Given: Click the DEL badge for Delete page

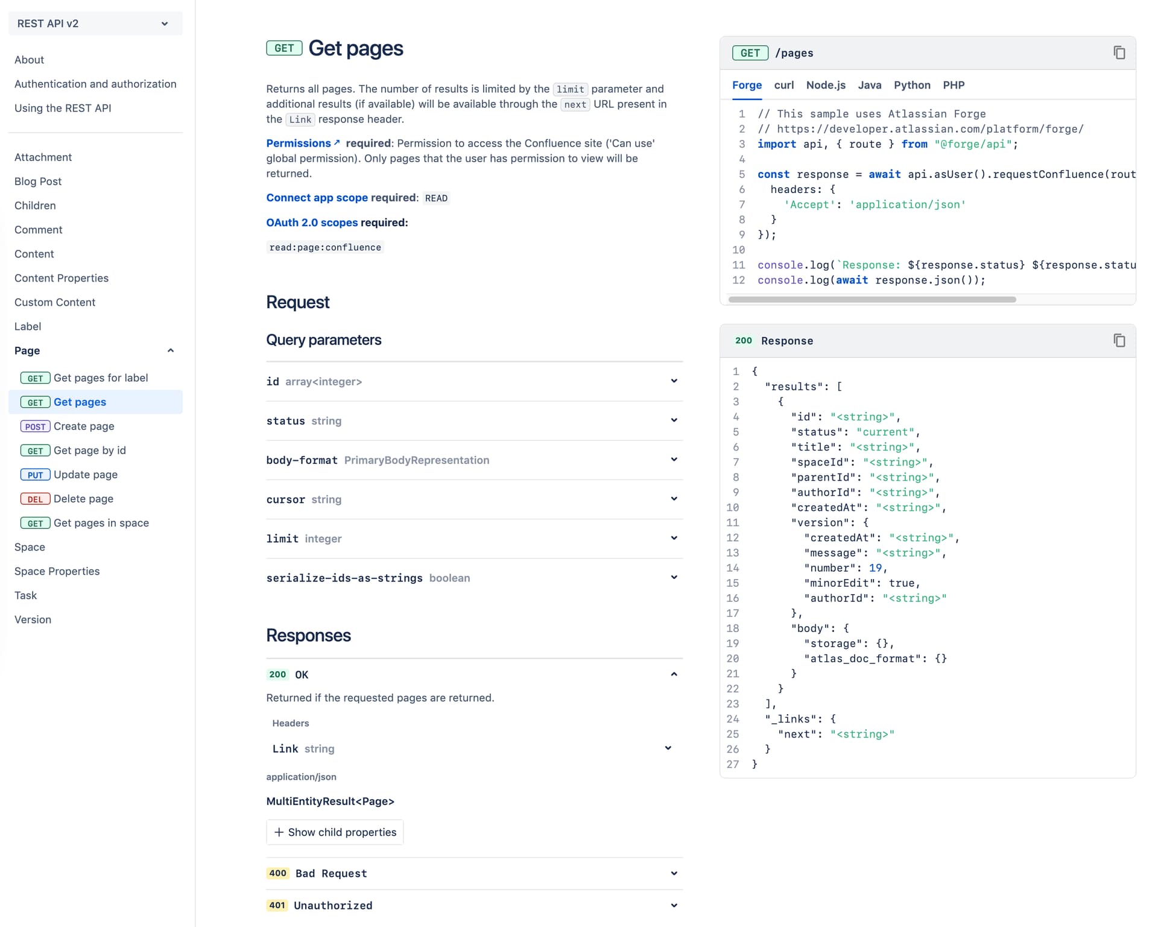Looking at the screenshot, I should tap(35, 499).
